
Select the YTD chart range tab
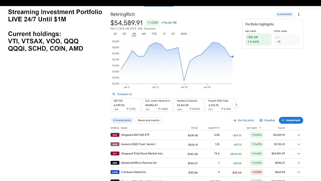[154, 34]
